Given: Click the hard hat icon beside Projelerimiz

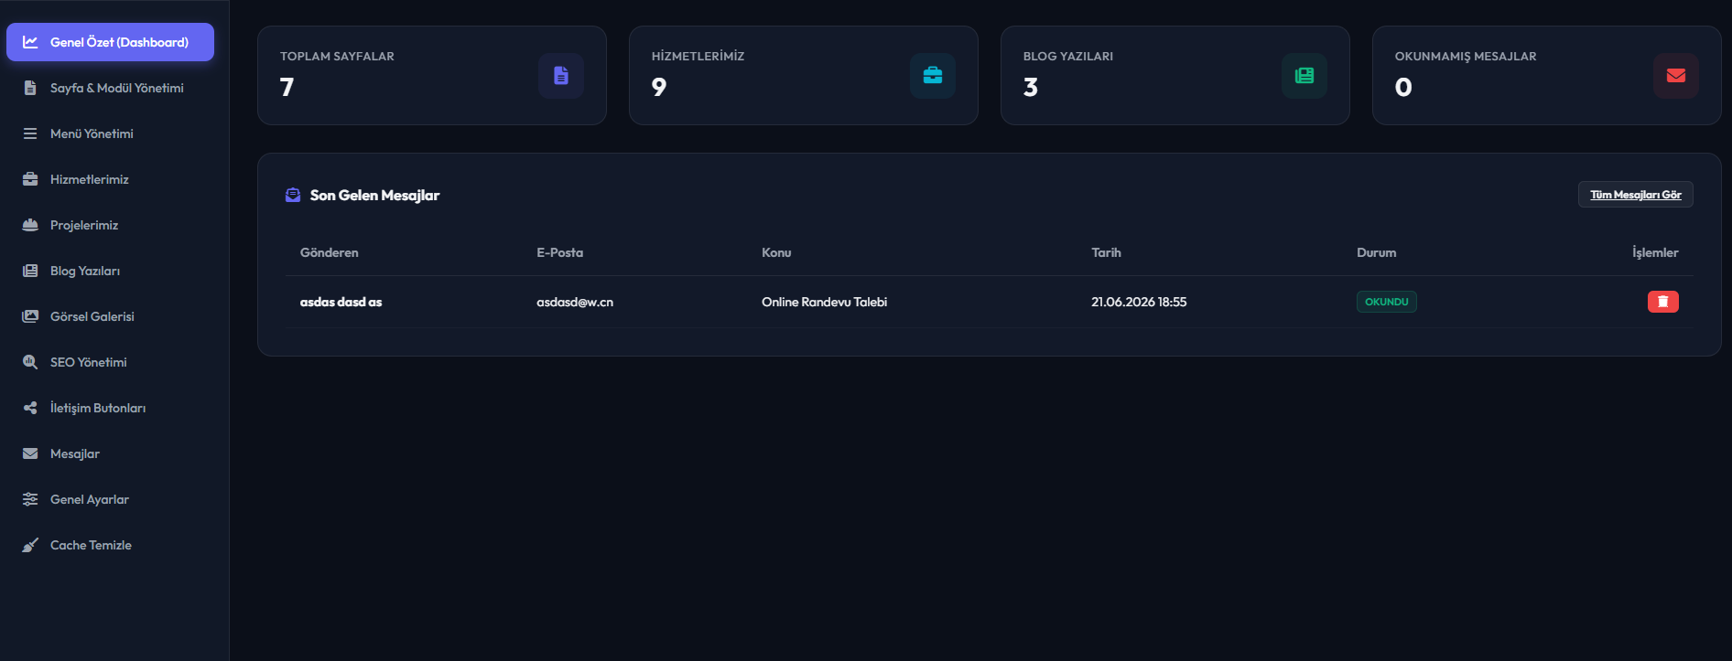Looking at the screenshot, I should click(30, 225).
